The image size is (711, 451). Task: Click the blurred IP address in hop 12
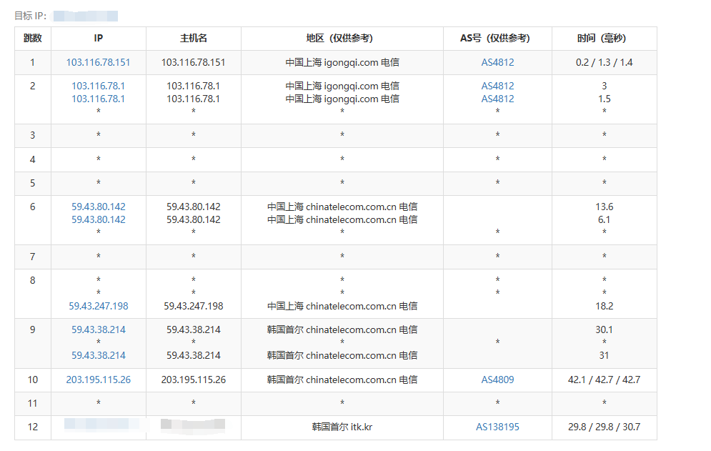[x=99, y=426]
